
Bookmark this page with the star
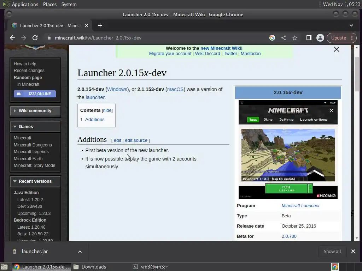click(295, 38)
